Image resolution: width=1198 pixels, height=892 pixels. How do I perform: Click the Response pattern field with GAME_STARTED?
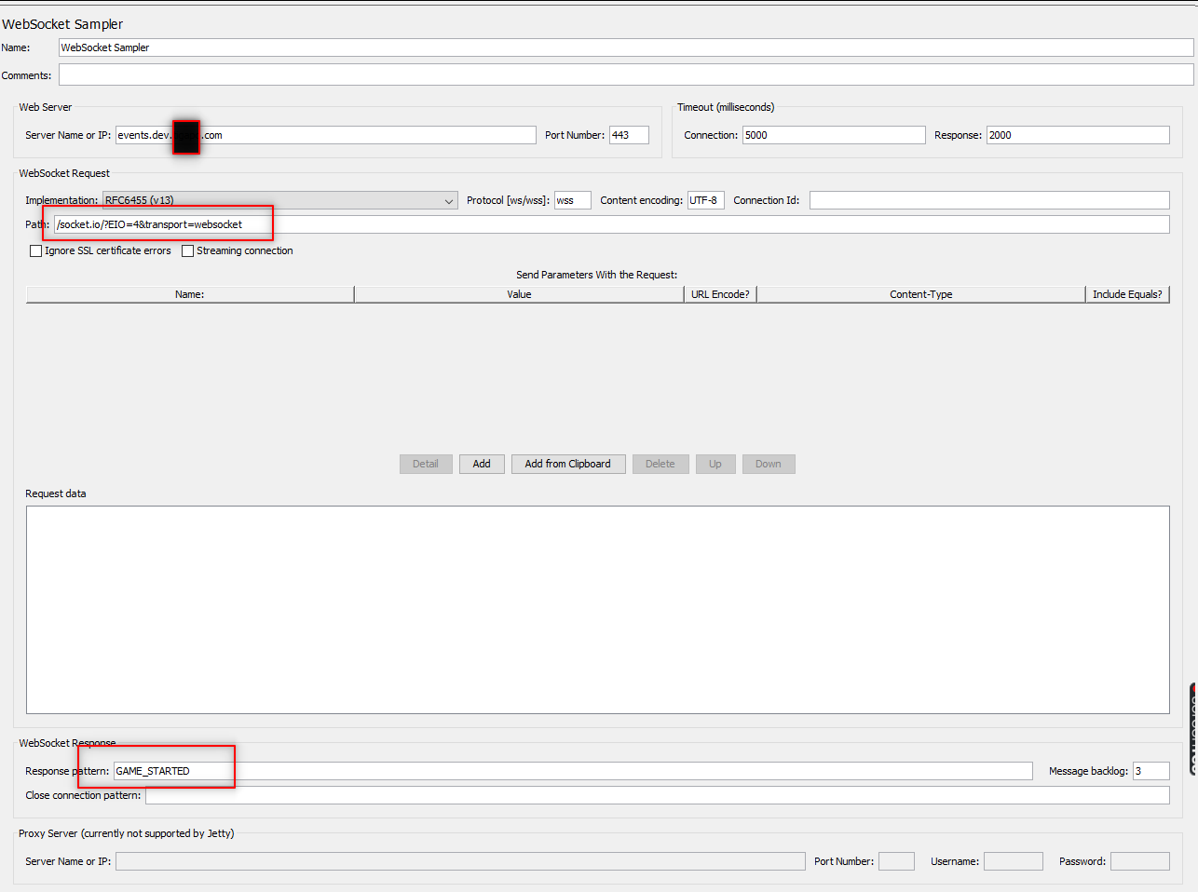[573, 771]
